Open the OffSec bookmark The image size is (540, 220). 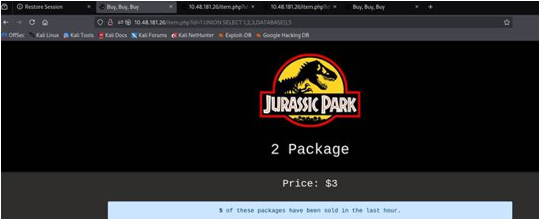coord(13,35)
